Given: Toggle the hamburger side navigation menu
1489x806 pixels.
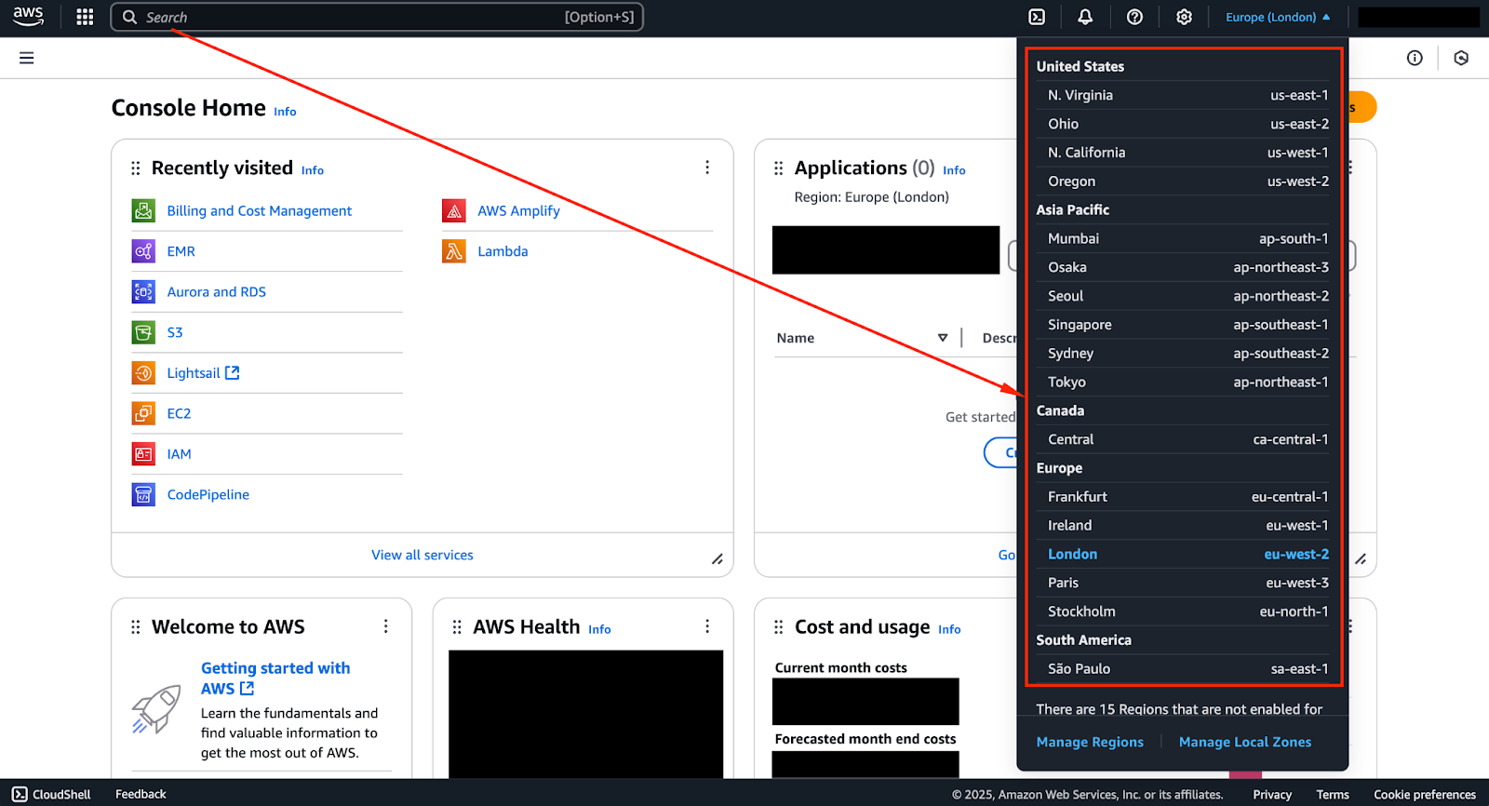Looking at the screenshot, I should pyautogui.click(x=27, y=58).
